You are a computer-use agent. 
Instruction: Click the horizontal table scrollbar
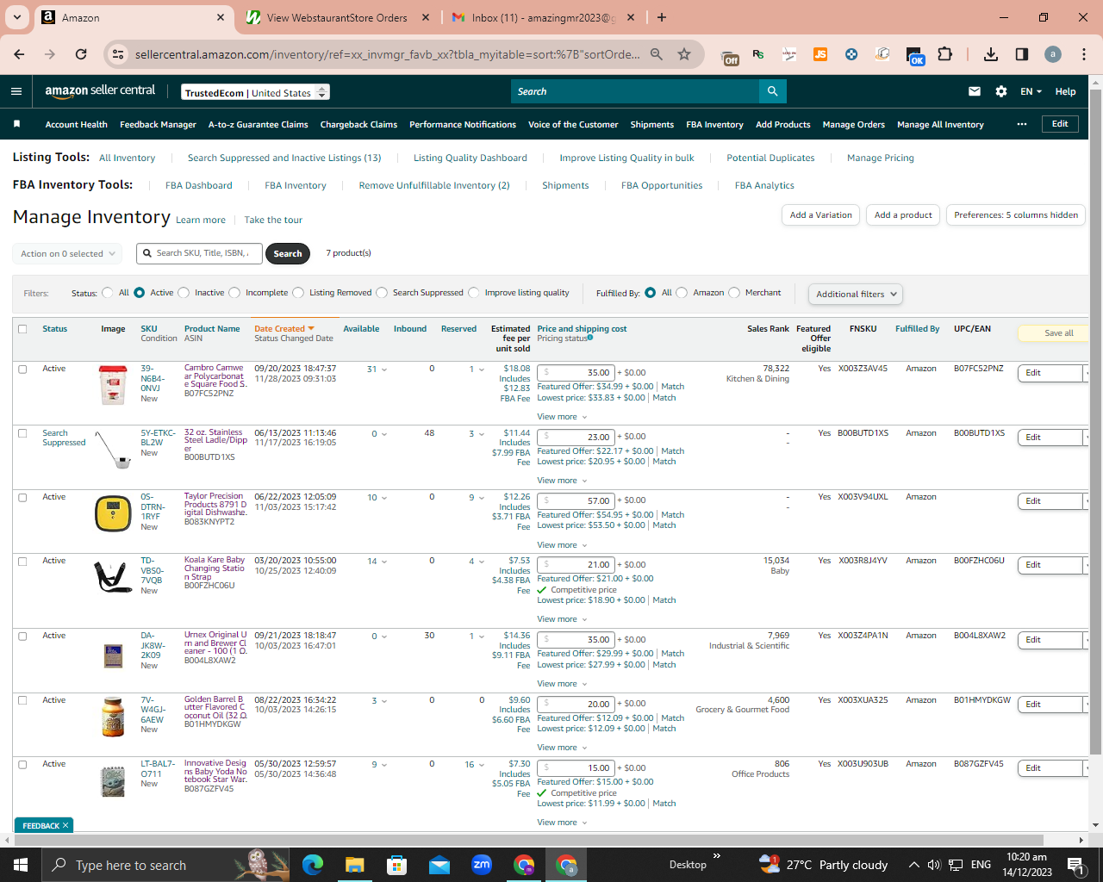click(x=530, y=840)
